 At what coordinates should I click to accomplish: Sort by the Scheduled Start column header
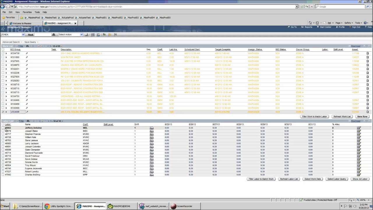[192, 50]
